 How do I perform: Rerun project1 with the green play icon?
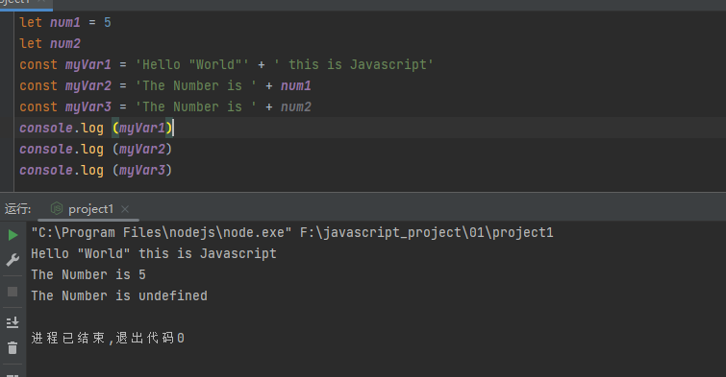pyautogui.click(x=13, y=235)
